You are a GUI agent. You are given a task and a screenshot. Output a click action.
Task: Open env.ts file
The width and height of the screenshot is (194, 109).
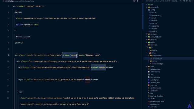click(152, 99)
